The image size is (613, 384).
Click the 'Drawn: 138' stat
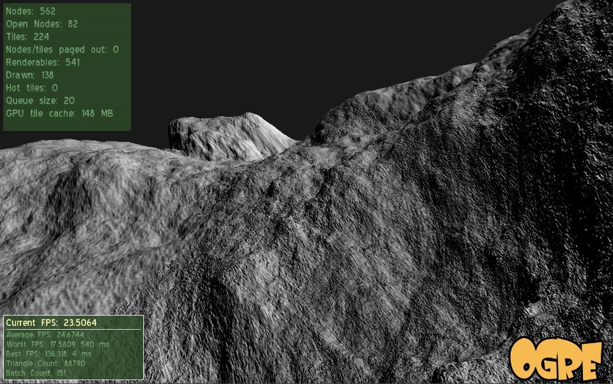29,75
